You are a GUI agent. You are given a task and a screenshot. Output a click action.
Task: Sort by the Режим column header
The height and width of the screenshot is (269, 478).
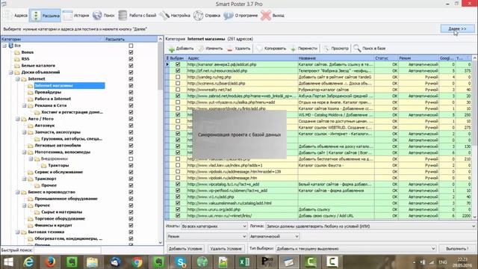click(418, 58)
